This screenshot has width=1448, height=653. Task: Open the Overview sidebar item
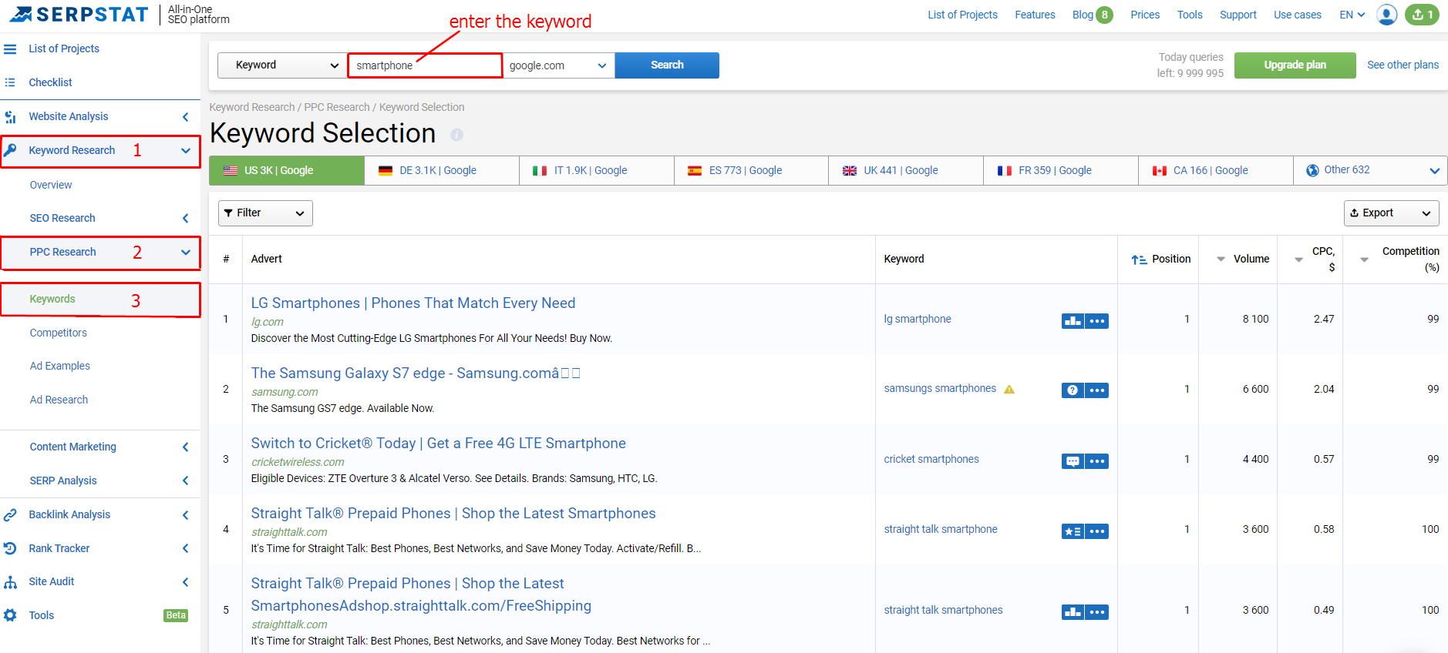pyautogui.click(x=51, y=186)
